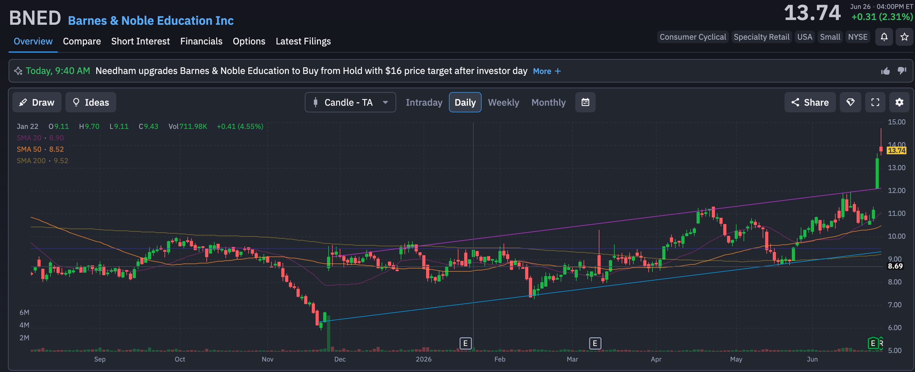This screenshot has width=915, height=372.
Task: Click the thumbs down icon on news
Action: pyautogui.click(x=902, y=71)
